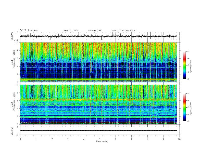Click time axis tick label '2'

click(52, 139)
